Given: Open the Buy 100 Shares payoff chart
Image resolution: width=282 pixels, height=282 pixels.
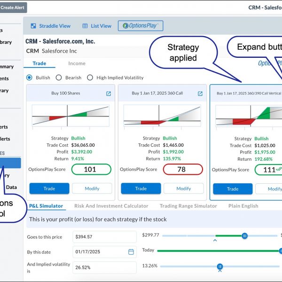Looking at the screenshot, I should click(x=70, y=116).
